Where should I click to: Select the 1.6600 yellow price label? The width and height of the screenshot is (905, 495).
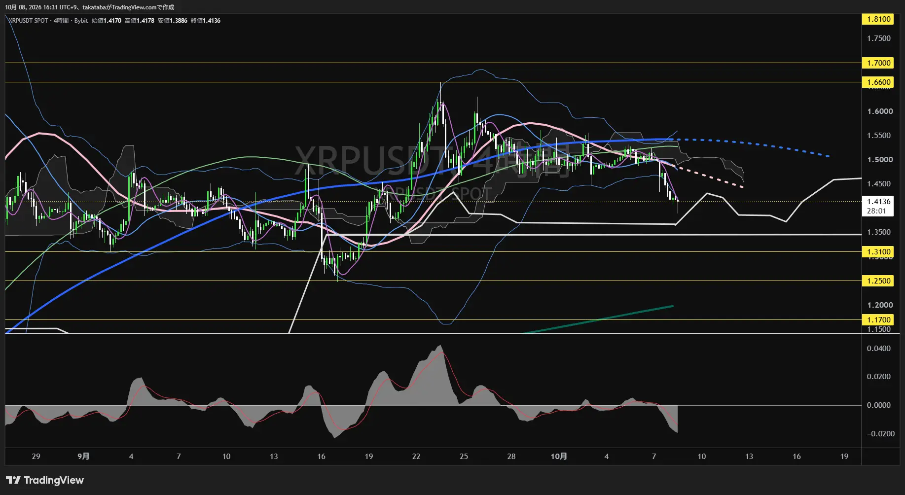pos(879,82)
